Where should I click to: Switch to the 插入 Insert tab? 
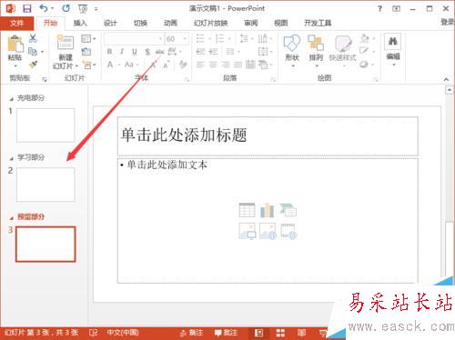coord(80,23)
